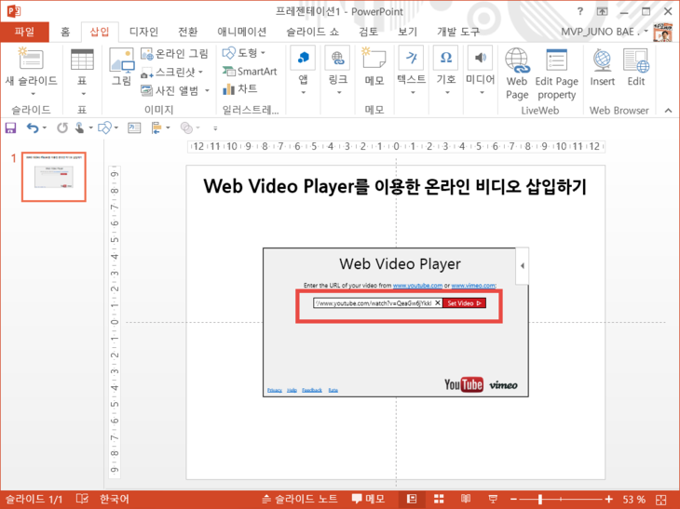Click the quick access shapes icon

coord(104,127)
